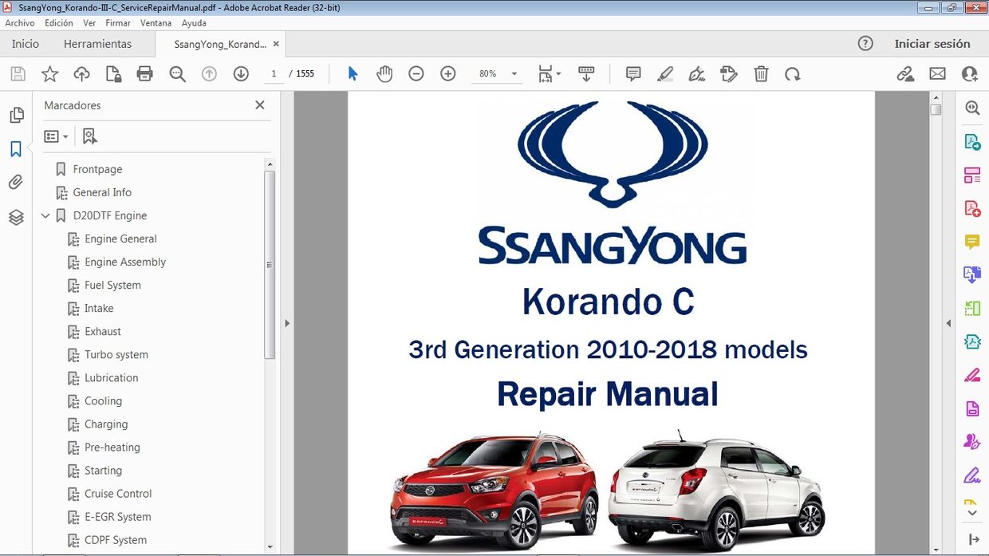Open the Archivo menu
989x556 pixels.
19,22
